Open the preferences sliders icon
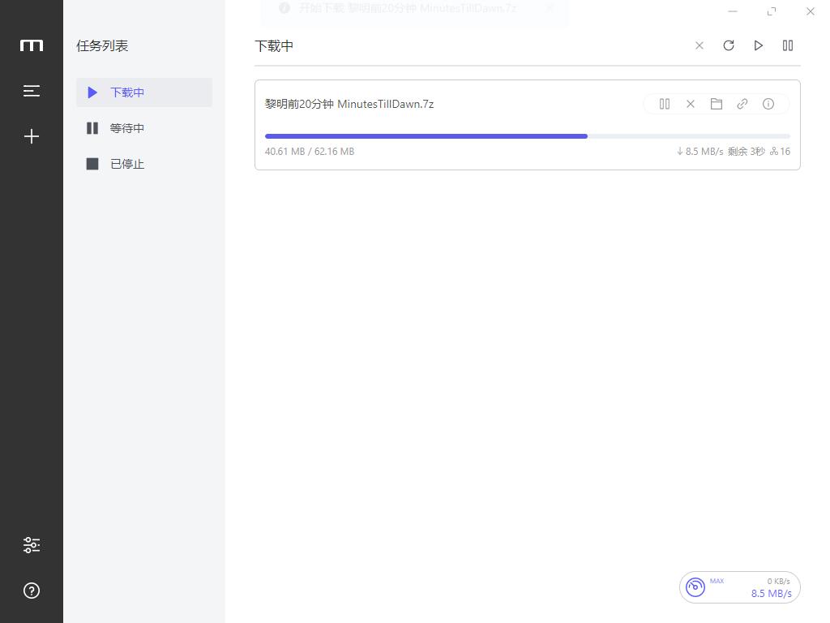Viewport: 830px width, 623px height. pos(32,545)
